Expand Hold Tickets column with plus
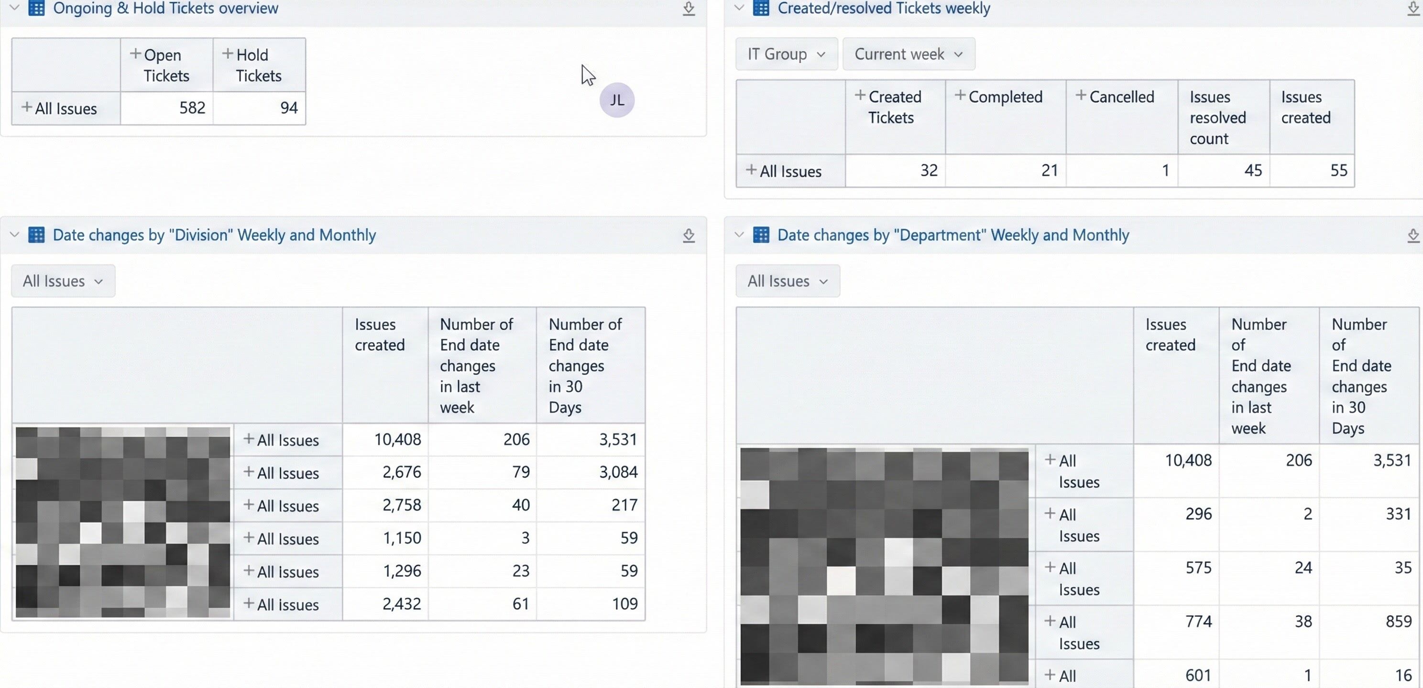 [x=227, y=54]
